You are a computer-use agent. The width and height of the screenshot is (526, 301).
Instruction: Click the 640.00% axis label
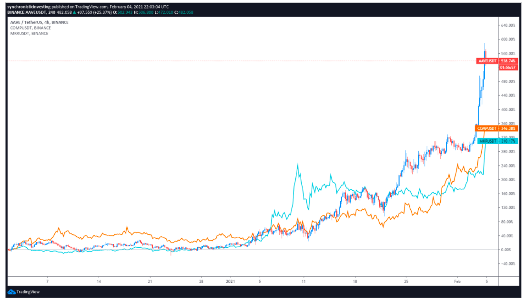pyautogui.click(x=508, y=25)
